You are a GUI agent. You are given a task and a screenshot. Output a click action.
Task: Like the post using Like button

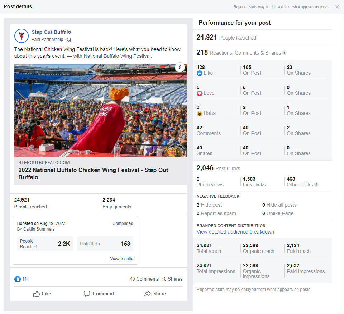(x=42, y=294)
